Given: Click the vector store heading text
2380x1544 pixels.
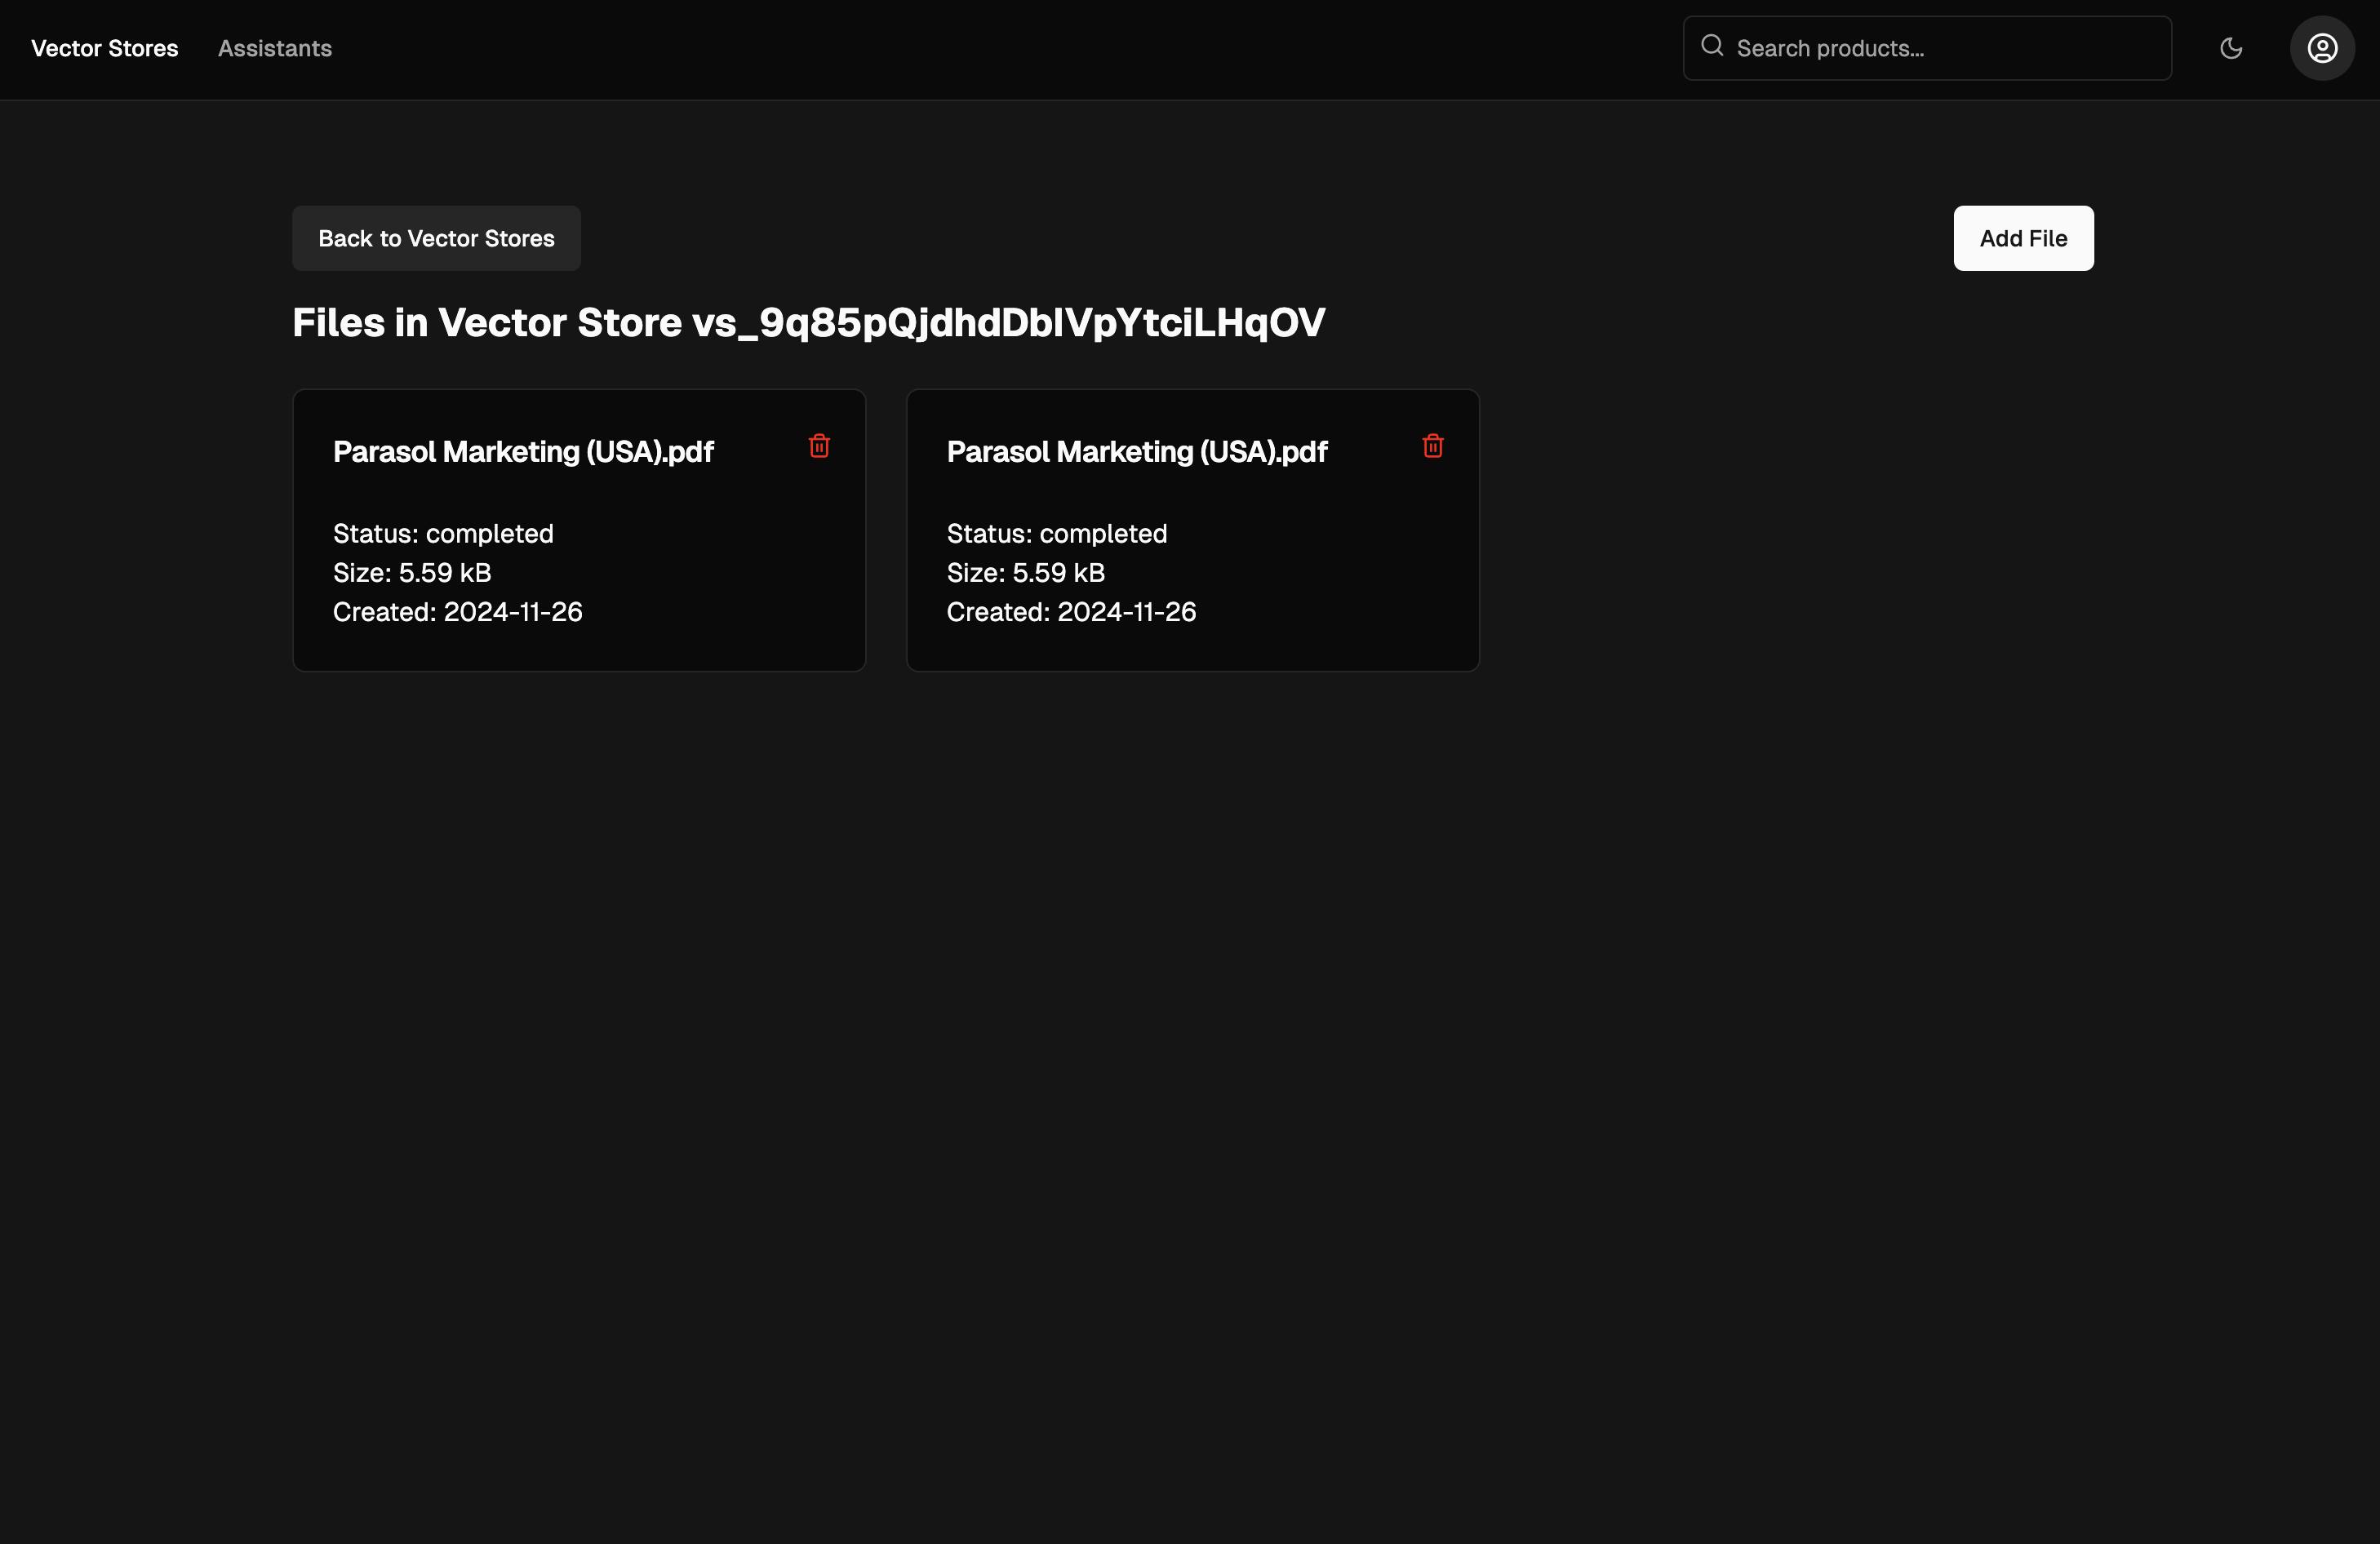Looking at the screenshot, I should tap(808, 322).
